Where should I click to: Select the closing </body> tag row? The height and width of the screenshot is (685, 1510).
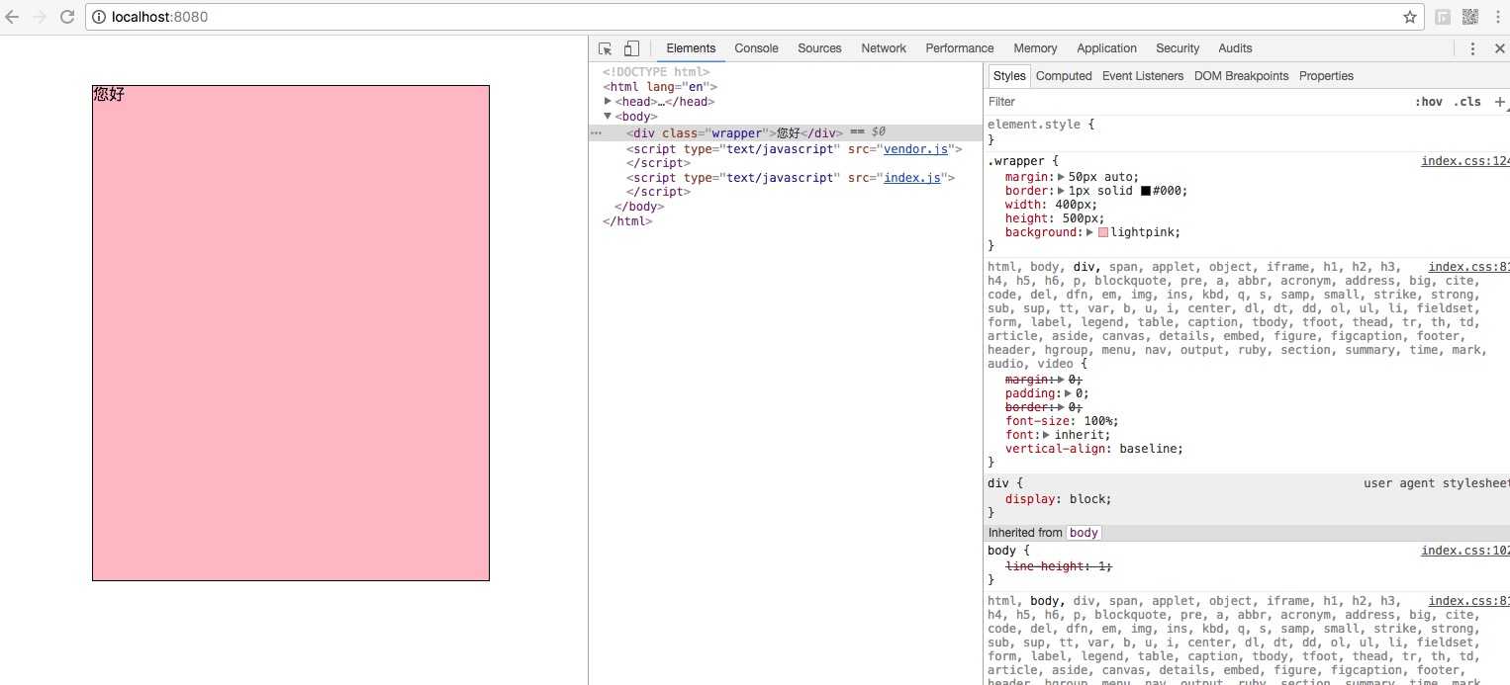pos(639,207)
